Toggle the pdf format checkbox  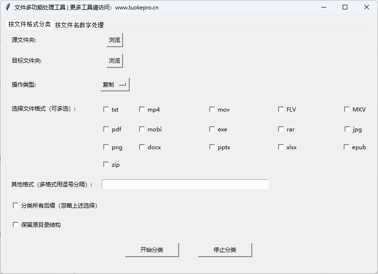pyautogui.click(x=106, y=129)
